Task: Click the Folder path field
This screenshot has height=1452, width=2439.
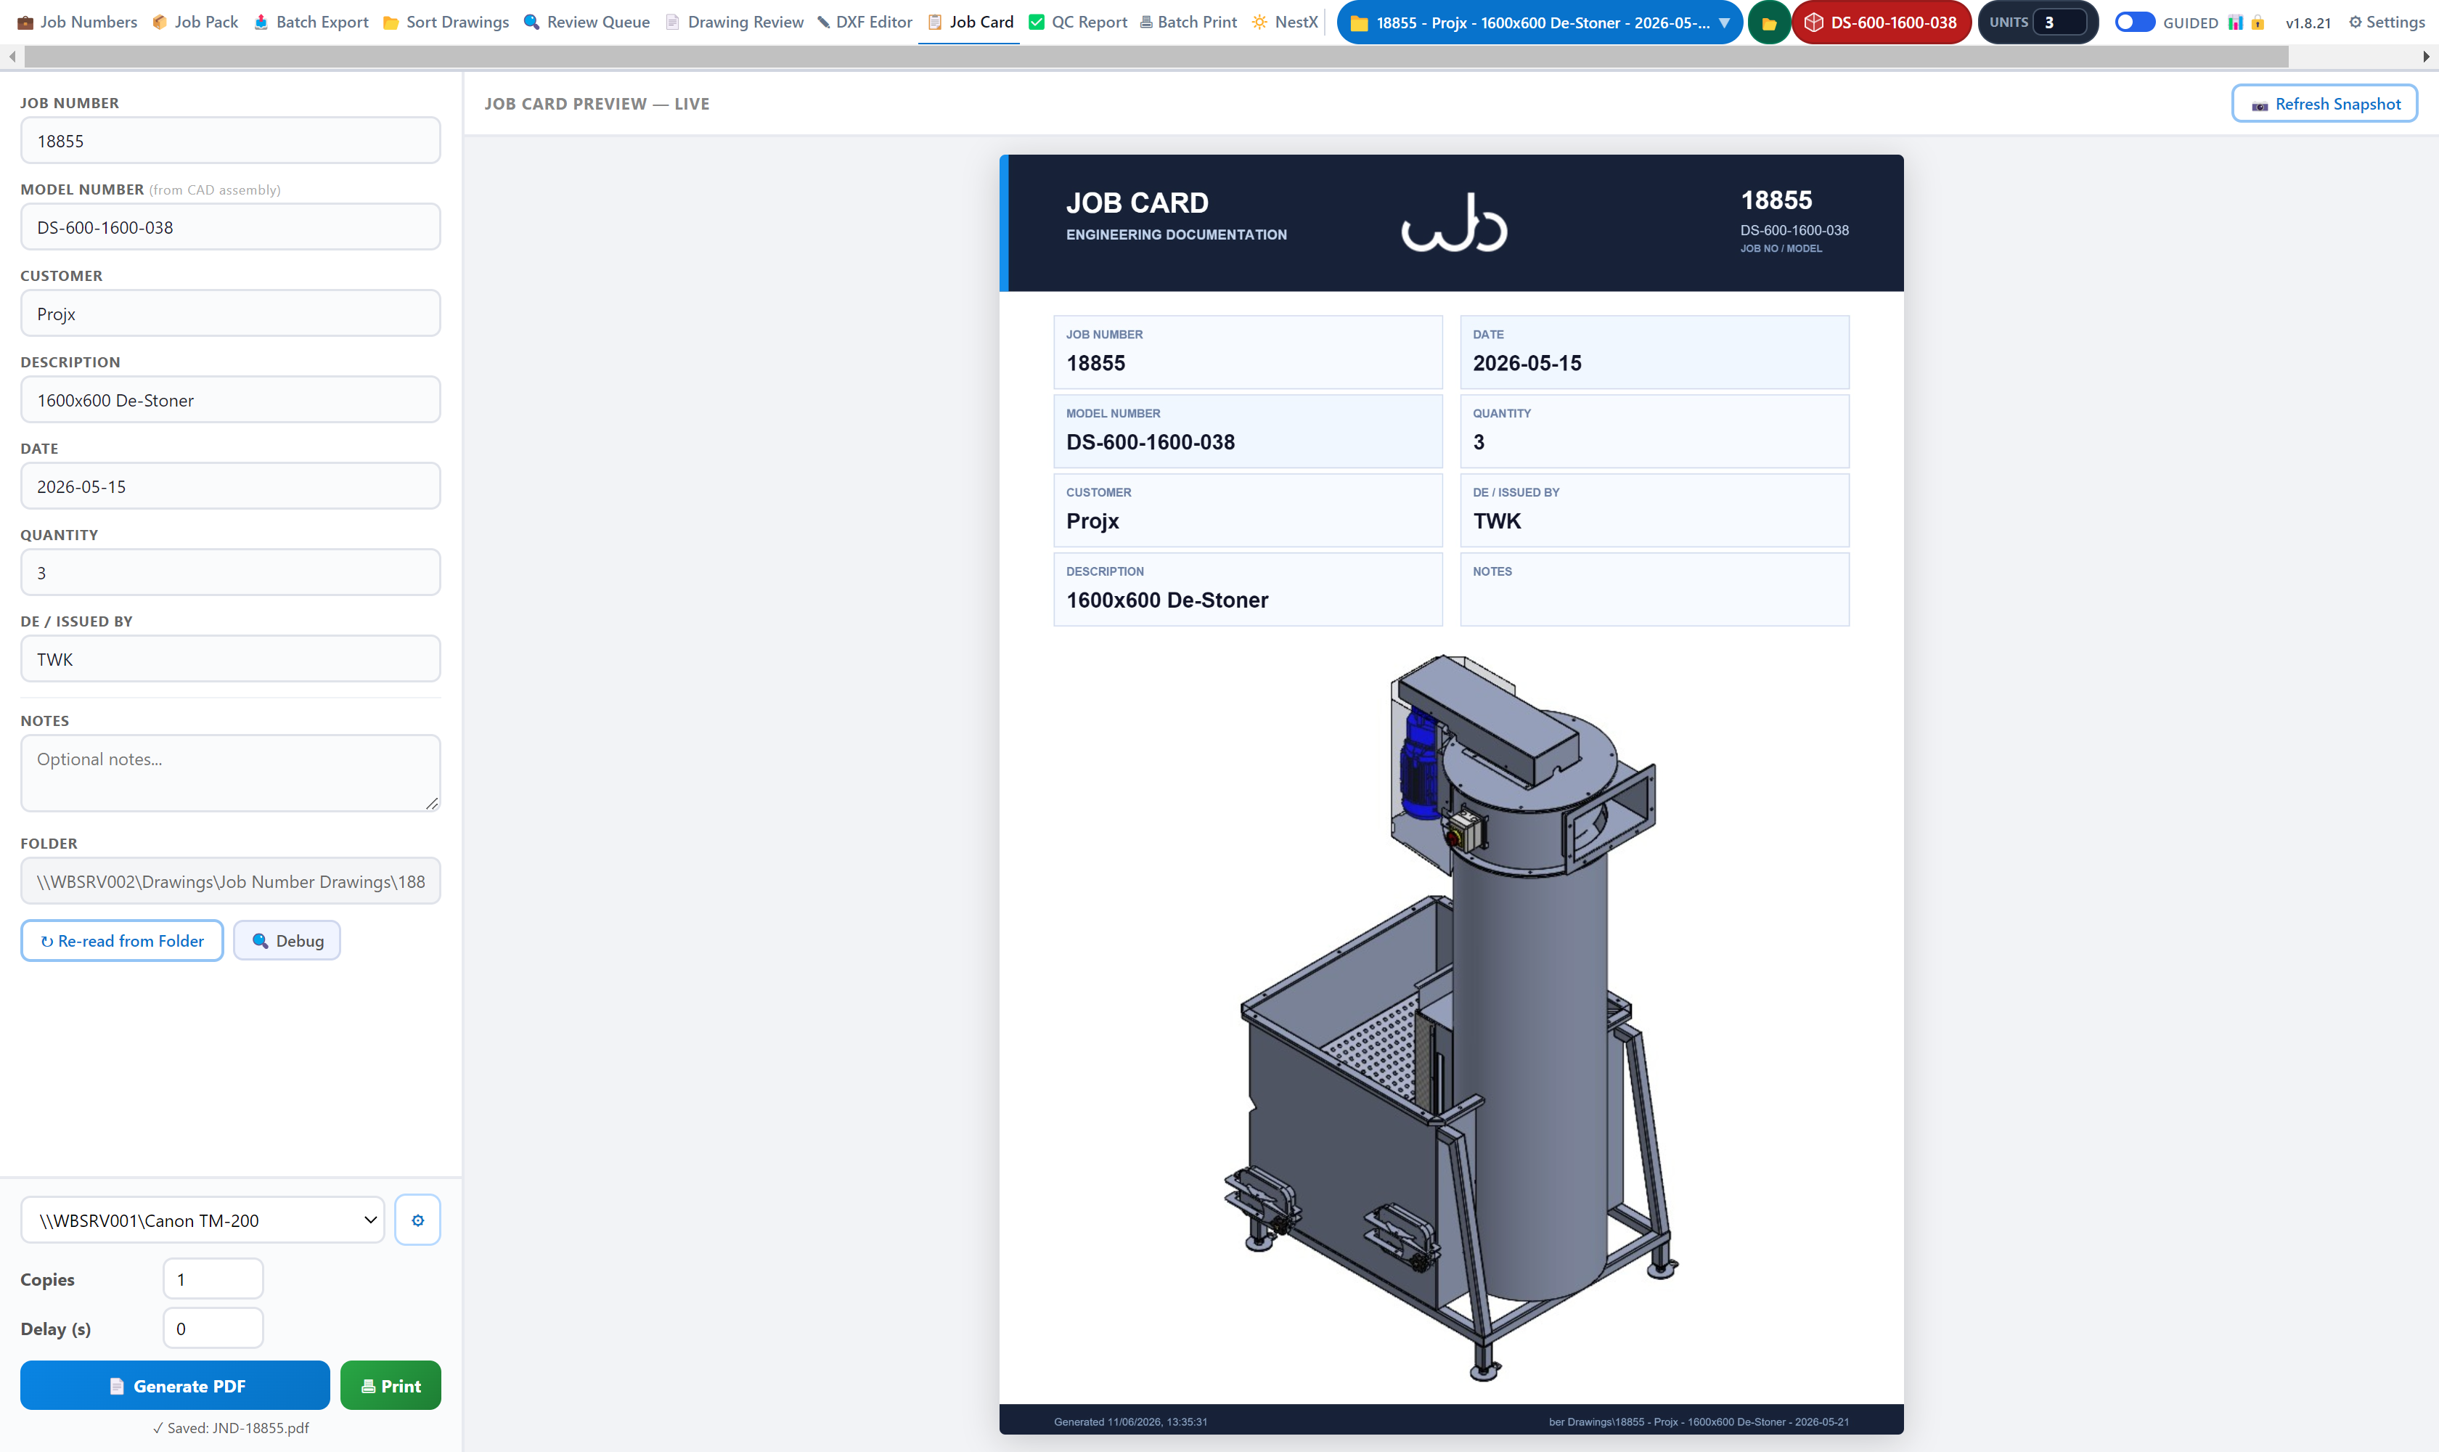Action: (x=230, y=881)
